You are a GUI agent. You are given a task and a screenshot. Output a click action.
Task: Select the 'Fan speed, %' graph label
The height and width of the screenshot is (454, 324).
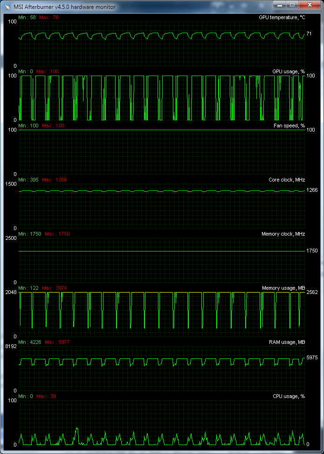pos(290,126)
